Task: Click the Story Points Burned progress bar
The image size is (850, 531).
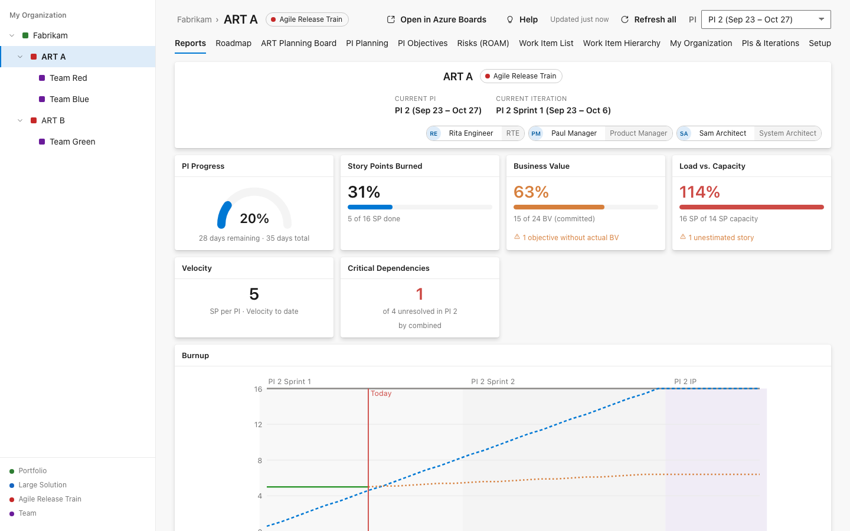Action: (420, 207)
